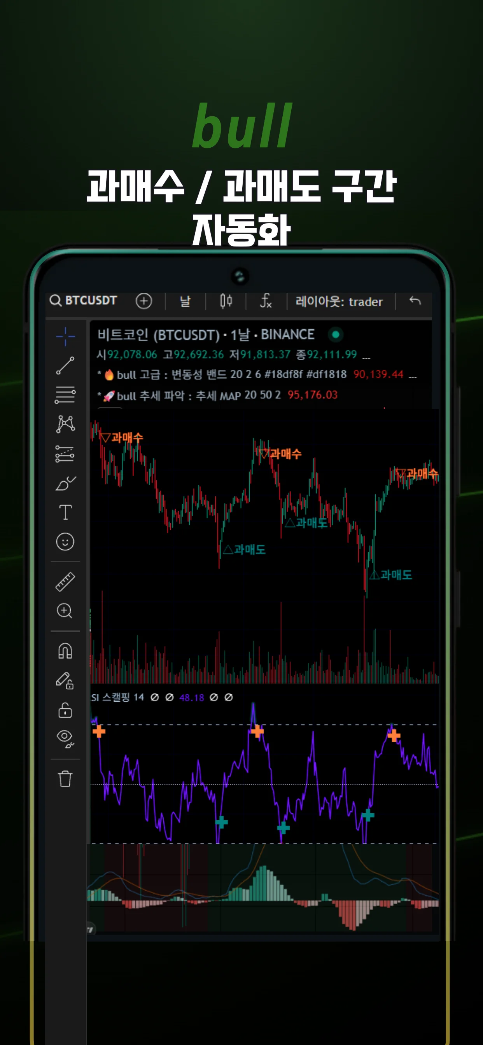Click the undo arrow
Screen dimensions: 483x1045
click(x=415, y=301)
